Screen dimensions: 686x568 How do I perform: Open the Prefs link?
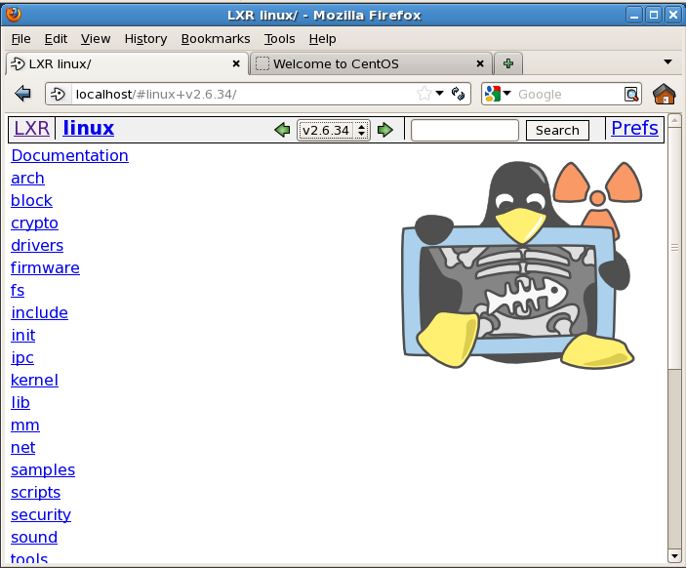[634, 128]
